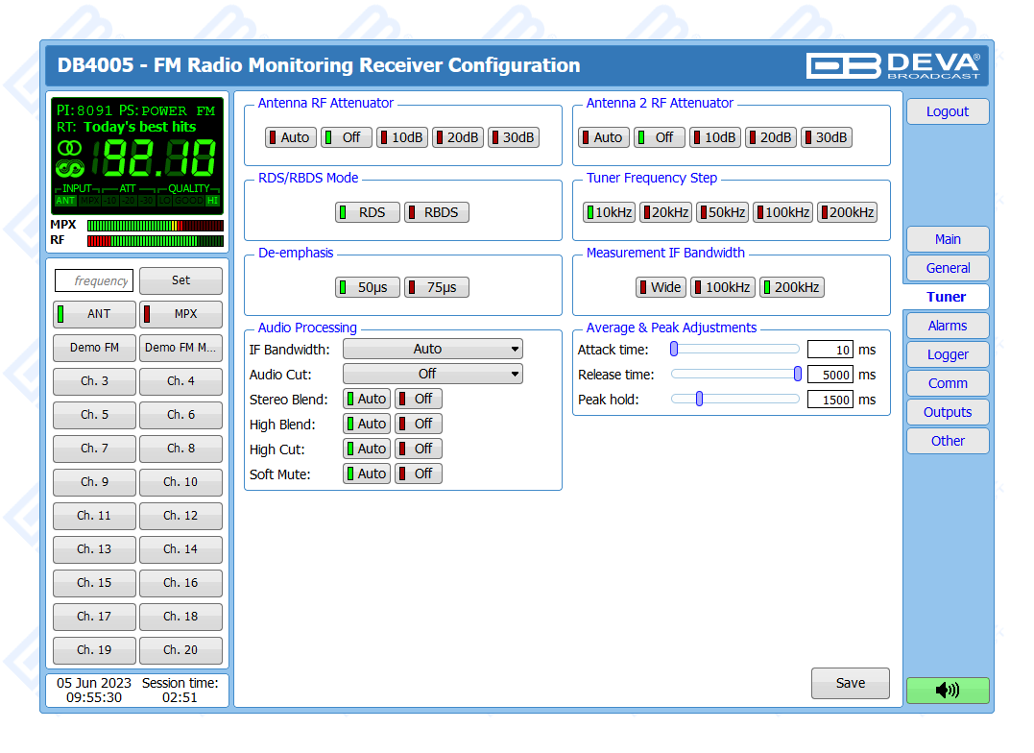Set Soft Mute to Off

419,474
